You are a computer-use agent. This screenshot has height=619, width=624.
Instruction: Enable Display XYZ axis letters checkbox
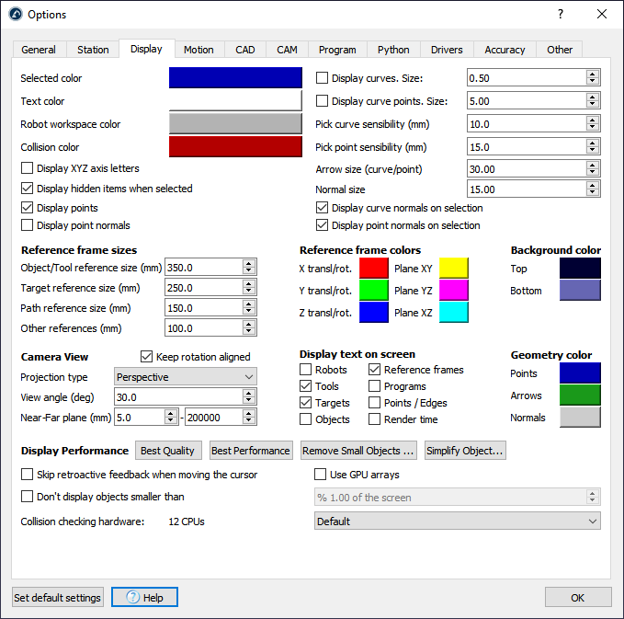click(27, 168)
